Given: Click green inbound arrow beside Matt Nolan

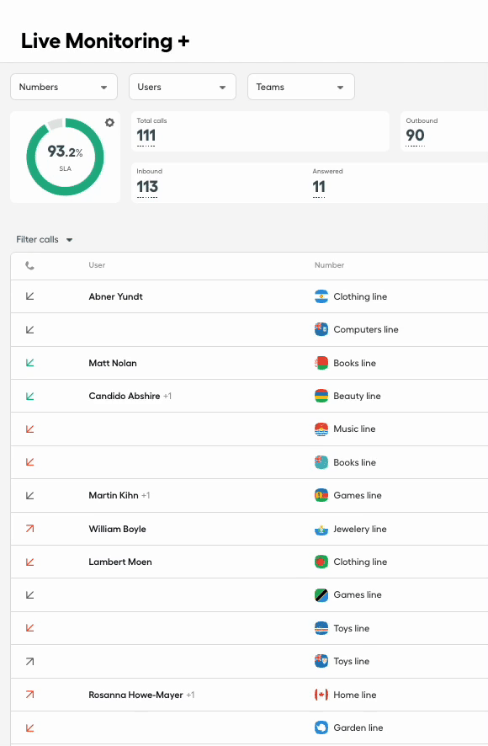Looking at the screenshot, I should tap(29, 363).
